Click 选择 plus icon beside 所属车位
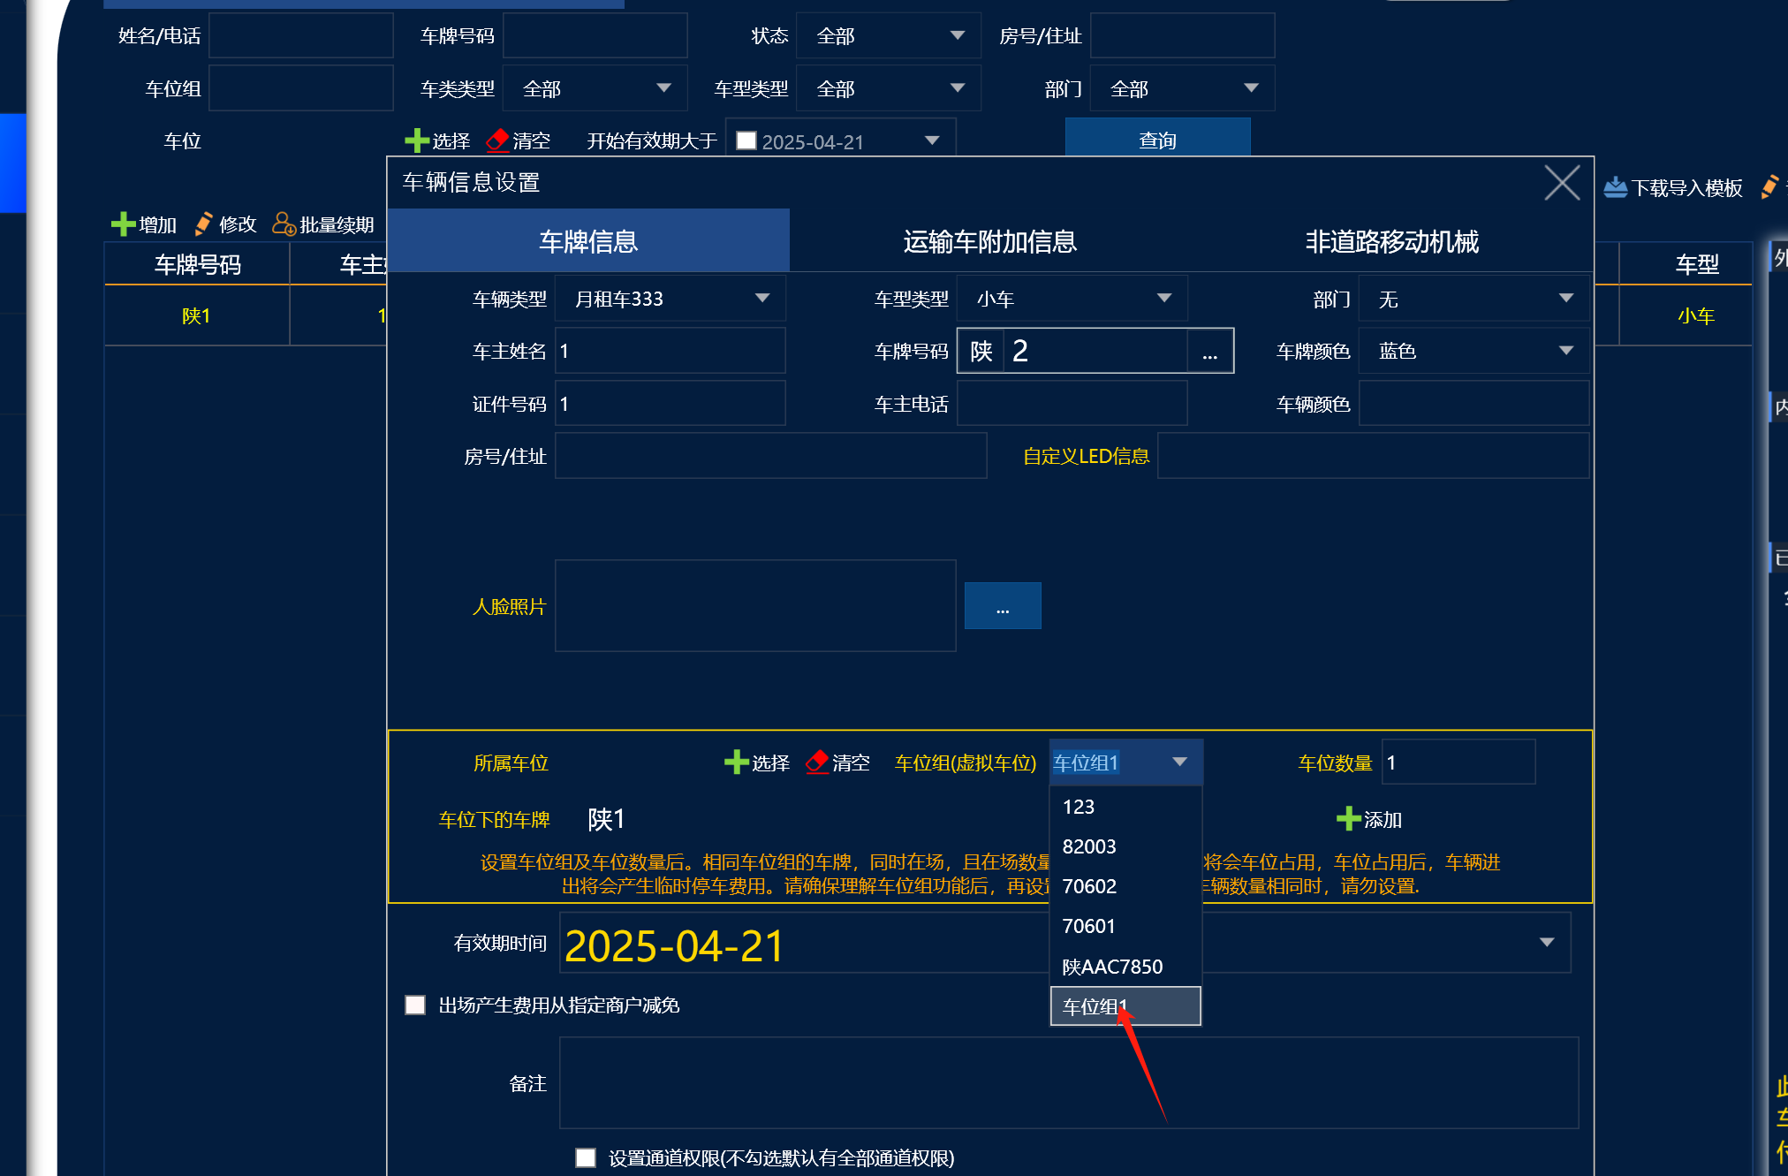 pyautogui.click(x=736, y=763)
